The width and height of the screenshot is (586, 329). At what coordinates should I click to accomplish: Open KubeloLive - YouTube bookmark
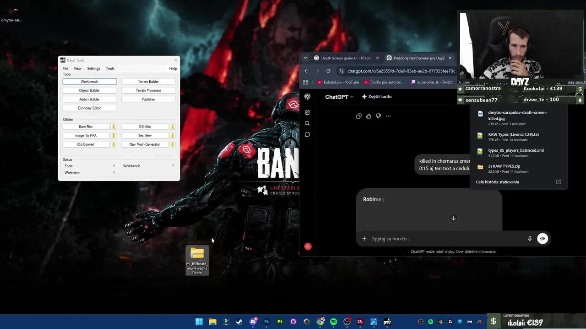tap(338, 82)
